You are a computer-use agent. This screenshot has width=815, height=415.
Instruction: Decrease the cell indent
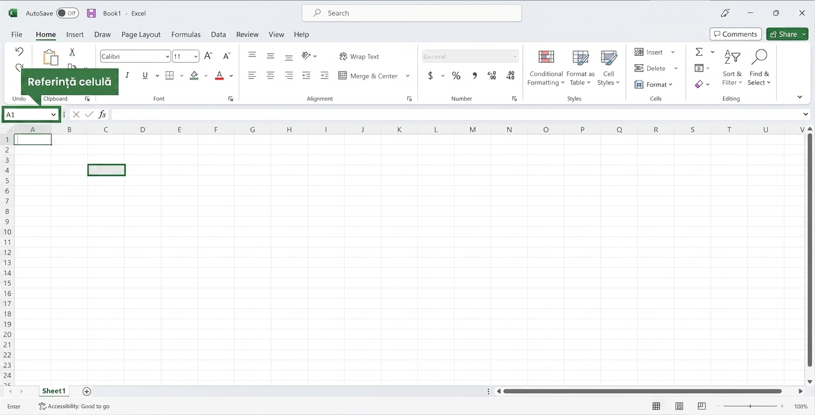[x=306, y=76]
